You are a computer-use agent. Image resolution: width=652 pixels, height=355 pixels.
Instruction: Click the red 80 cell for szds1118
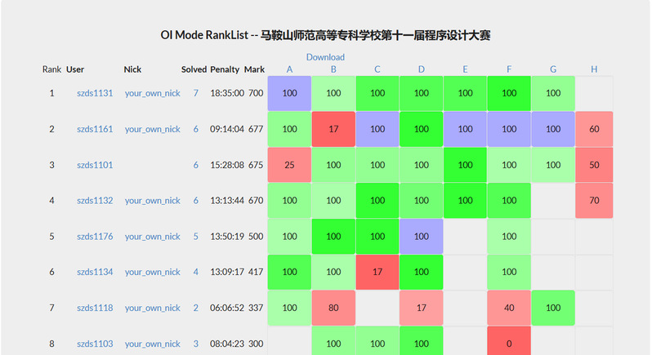(333, 308)
